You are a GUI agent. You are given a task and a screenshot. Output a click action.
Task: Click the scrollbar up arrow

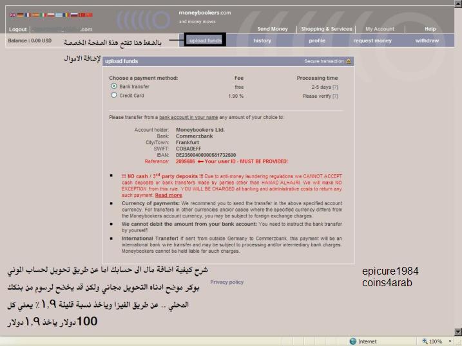tap(458, 3)
